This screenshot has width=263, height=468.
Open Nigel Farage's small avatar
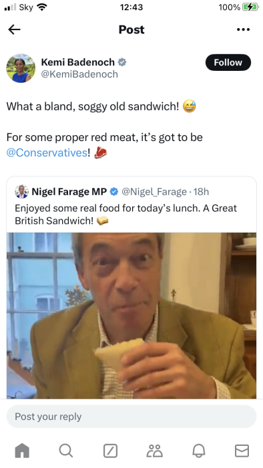tap(22, 192)
